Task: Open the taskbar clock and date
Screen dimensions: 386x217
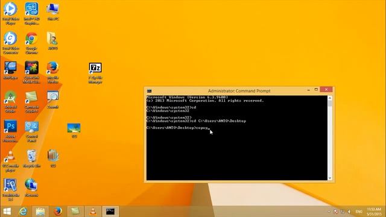Action: click(x=374, y=212)
